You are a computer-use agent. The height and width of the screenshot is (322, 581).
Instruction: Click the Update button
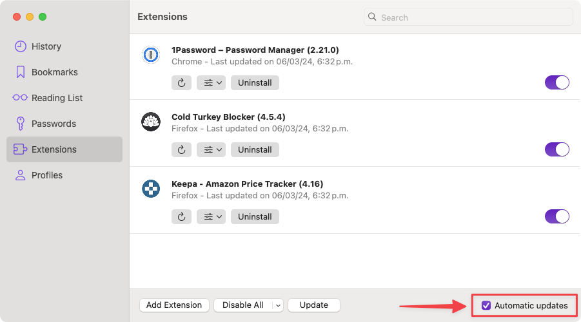coord(314,305)
